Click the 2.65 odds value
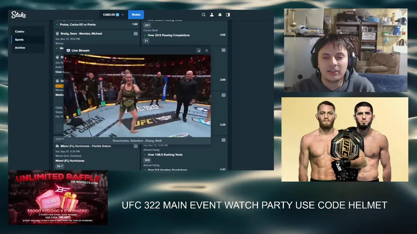Image resolution: width=417 pixels, height=234 pixels. point(223,35)
